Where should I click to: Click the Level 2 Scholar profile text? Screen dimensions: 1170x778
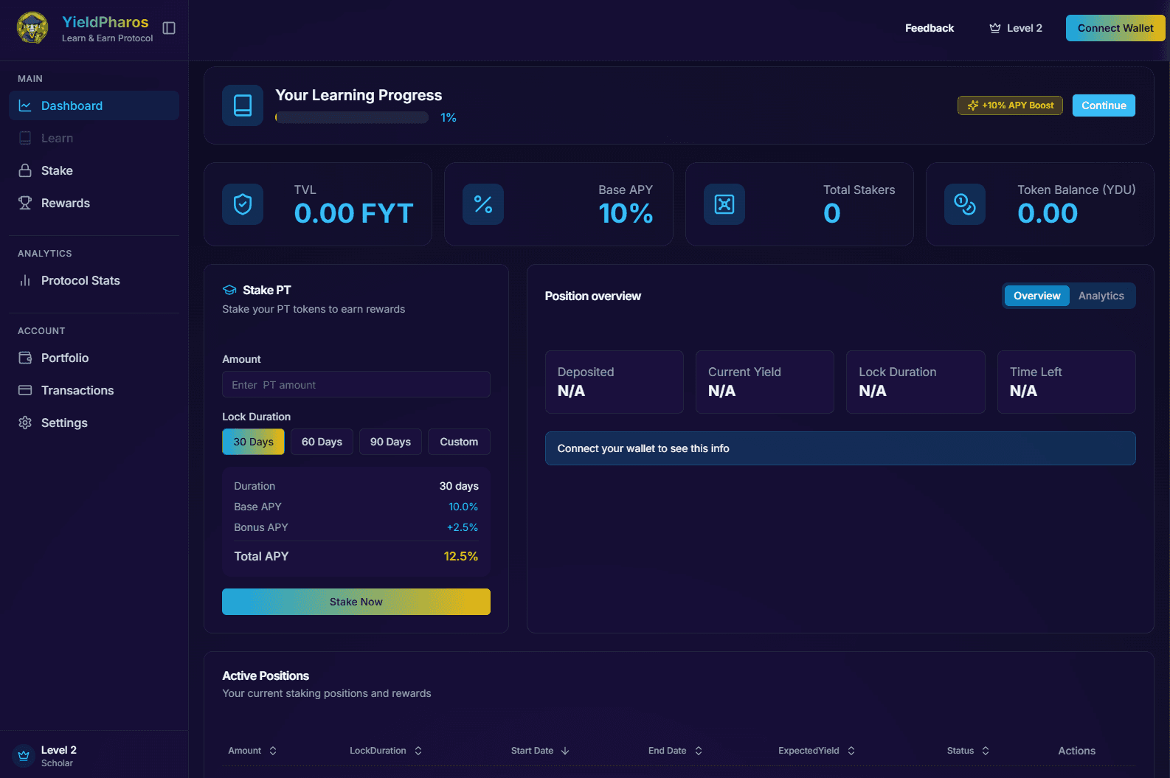pyautogui.click(x=59, y=756)
